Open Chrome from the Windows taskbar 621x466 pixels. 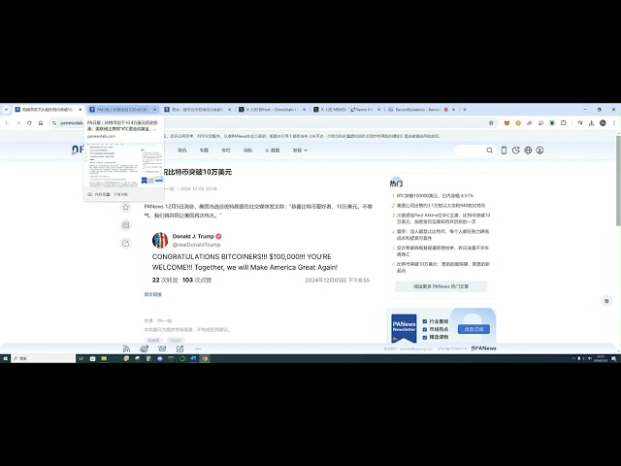click(205, 358)
